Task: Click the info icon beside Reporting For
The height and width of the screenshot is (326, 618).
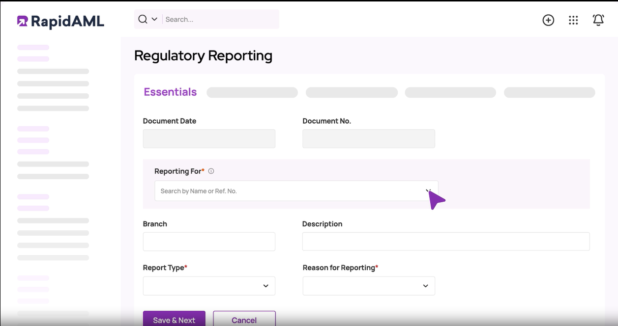Action: (x=210, y=171)
